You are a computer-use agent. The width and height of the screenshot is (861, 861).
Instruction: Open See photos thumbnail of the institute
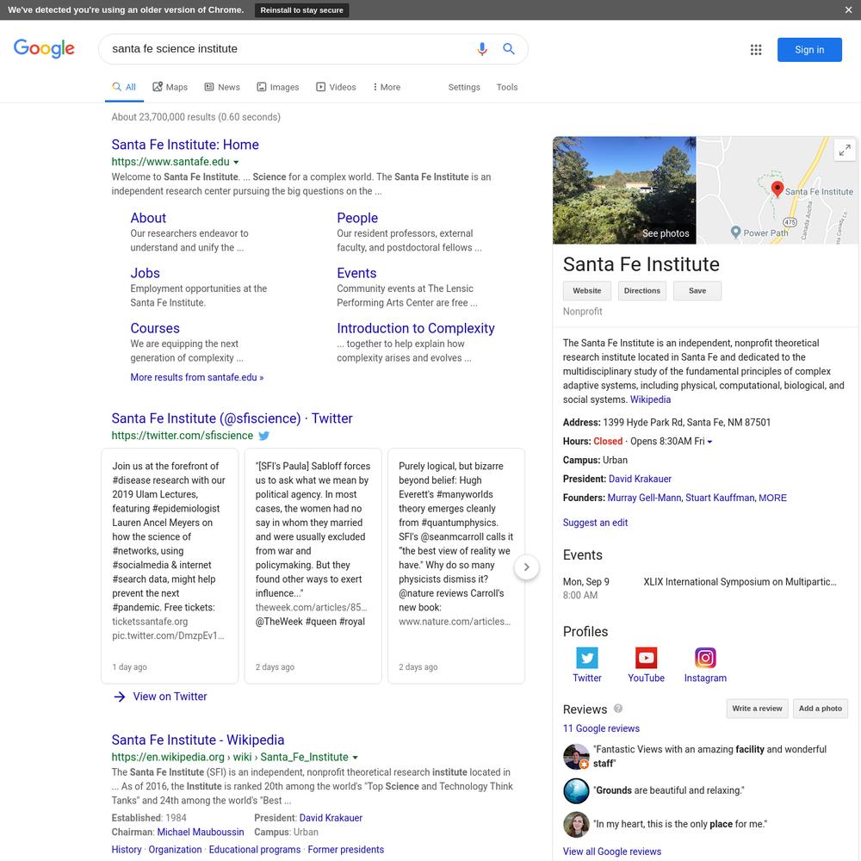624,190
